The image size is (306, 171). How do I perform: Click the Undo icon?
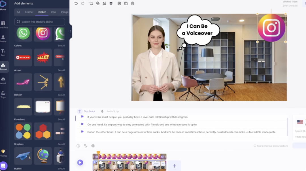pyautogui.click(x=76, y=3)
